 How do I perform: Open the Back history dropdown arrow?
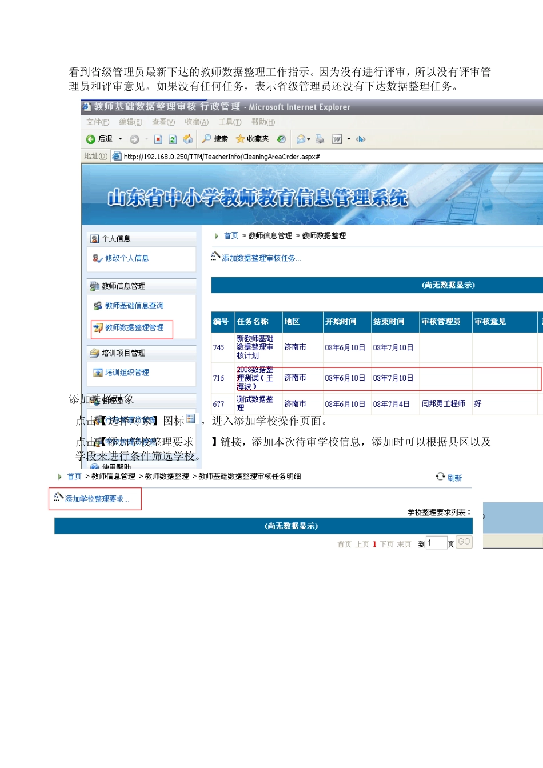pyautogui.click(x=121, y=139)
